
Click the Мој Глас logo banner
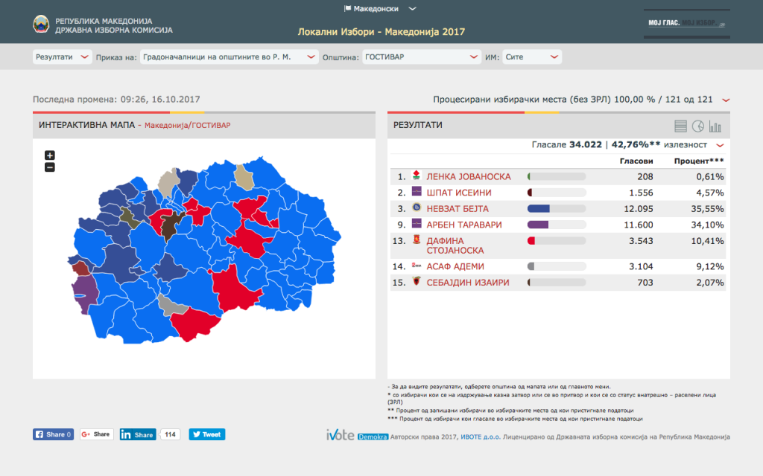point(685,24)
